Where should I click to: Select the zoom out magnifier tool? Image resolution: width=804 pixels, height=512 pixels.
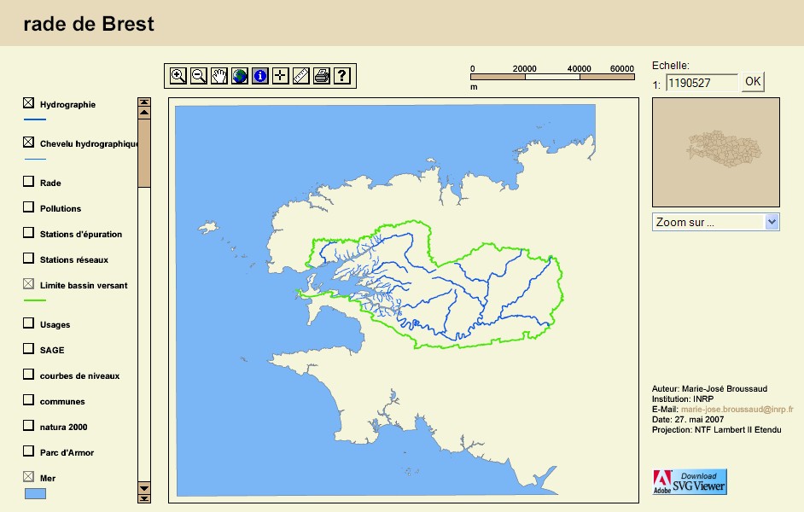click(198, 76)
